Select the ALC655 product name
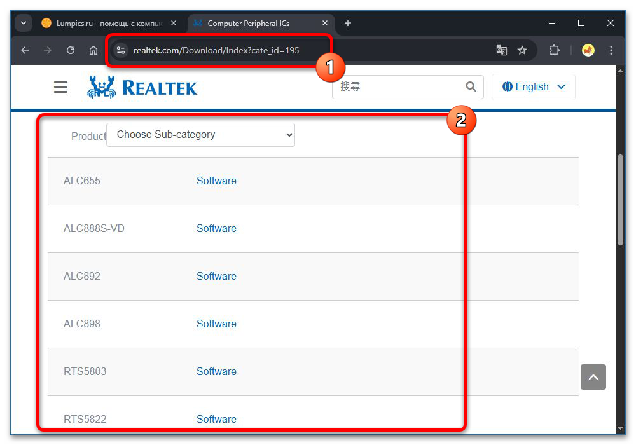636x445 pixels. point(82,181)
